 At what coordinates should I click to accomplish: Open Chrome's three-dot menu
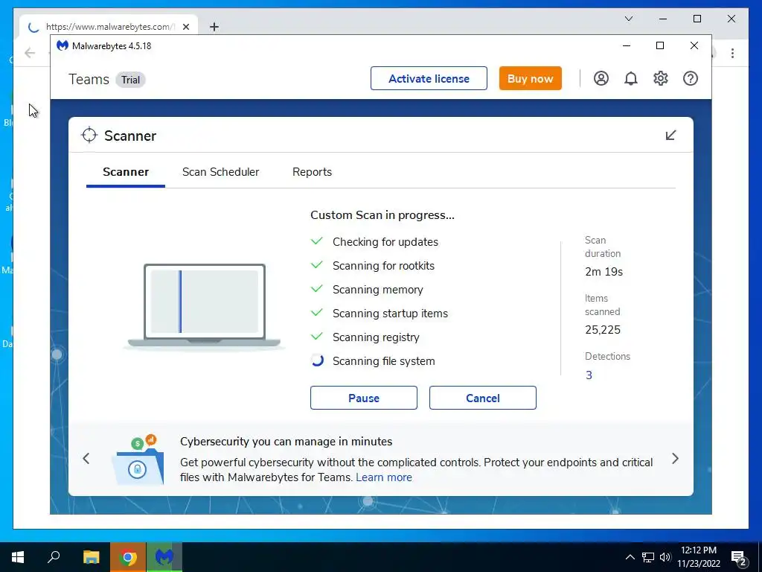732,53
